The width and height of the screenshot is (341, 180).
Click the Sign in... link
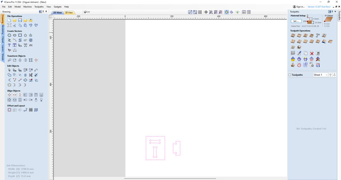299,7
